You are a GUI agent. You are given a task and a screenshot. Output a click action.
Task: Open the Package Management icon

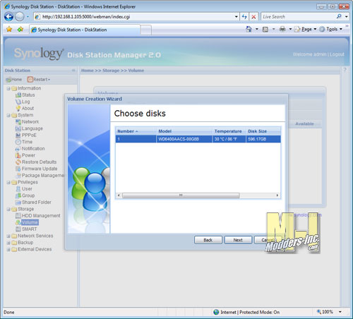coord(18,176)
